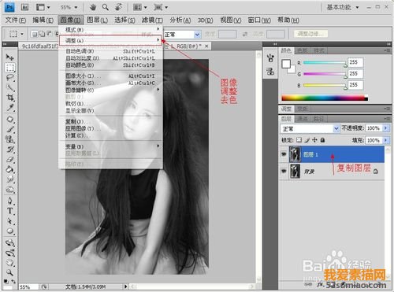This screenshot has height=292, width=394.
Task: Click the G value field showing 255
Action: pyautogui.click(x=355, y=74)
